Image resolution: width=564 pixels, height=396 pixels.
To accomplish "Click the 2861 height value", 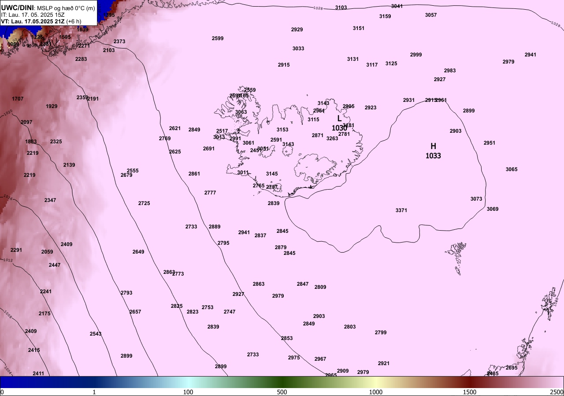I will pos(194,174).
